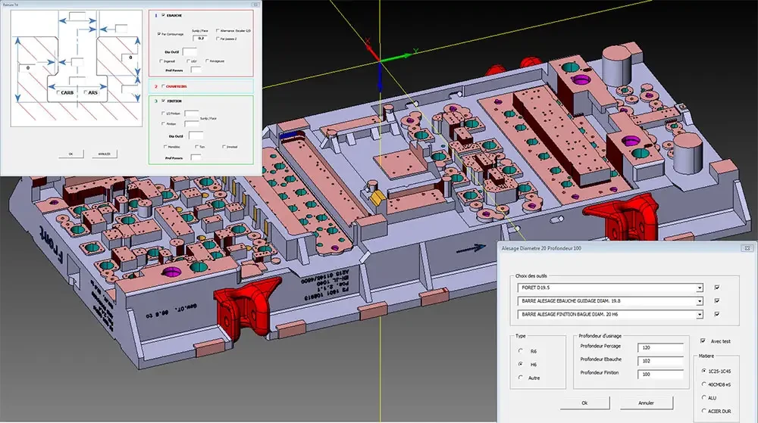Tick the Ingersoll checkbox
The width and height of the screenshot is (758, 423).
[x=160, y=60]
